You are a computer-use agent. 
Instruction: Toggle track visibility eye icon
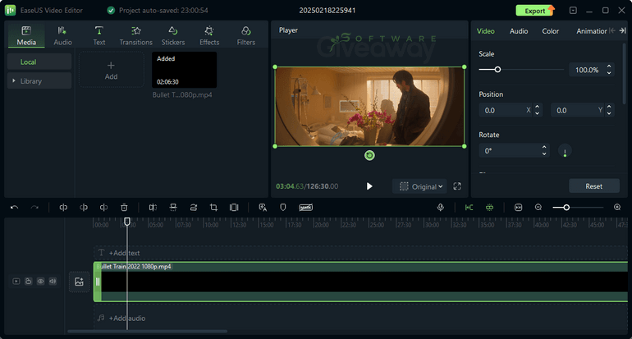click(x=40, y=282)
